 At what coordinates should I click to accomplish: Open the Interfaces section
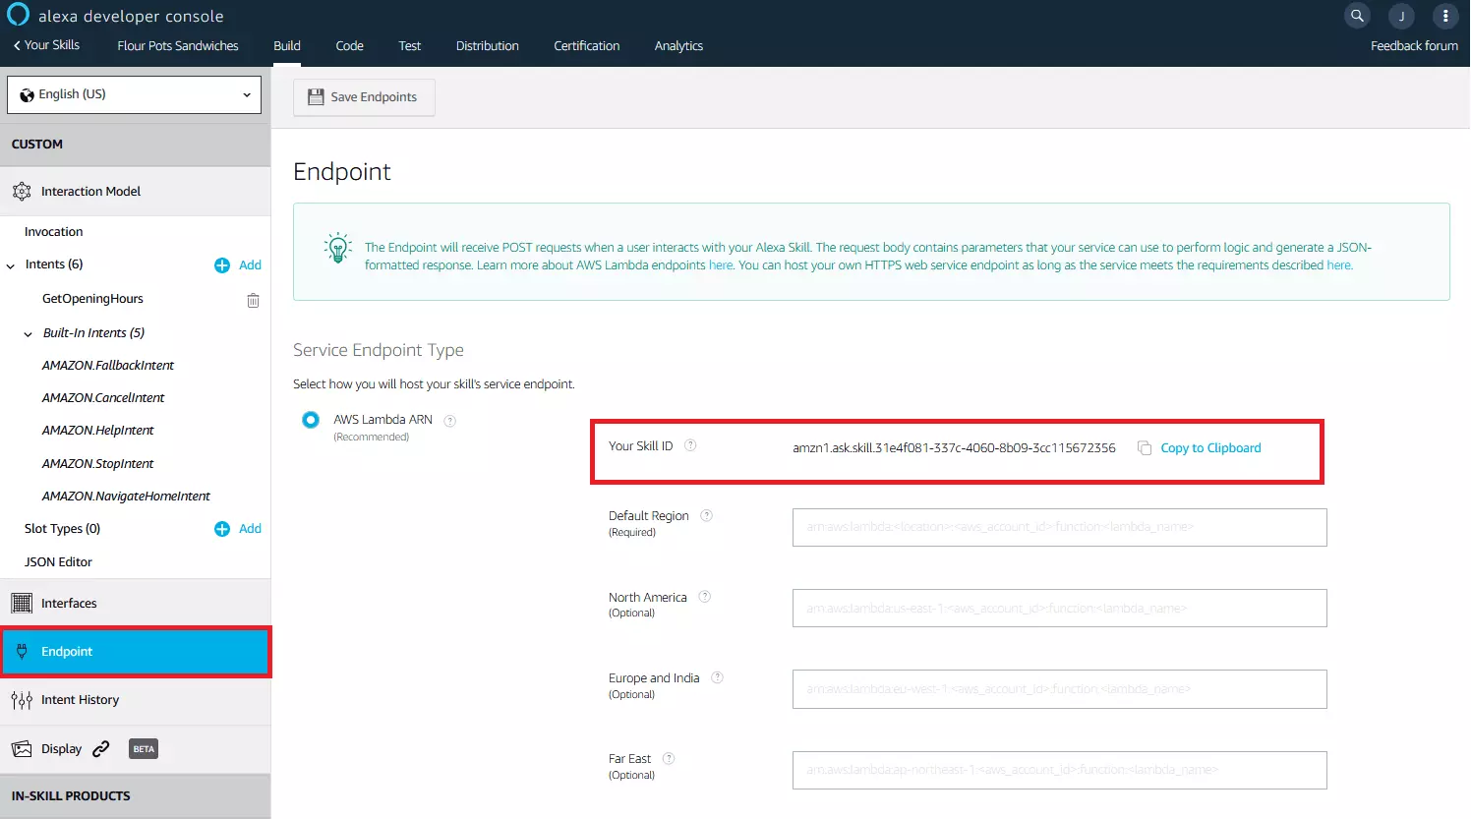[x=135, y=604]
